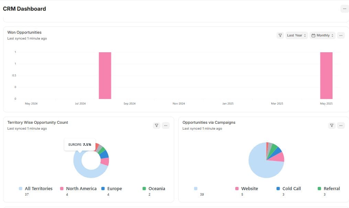Click filter icon on Opportunities via Campaigns
The width and height of the screenshot is (349, 208).
pyautogui.click(x=331, y=125)
